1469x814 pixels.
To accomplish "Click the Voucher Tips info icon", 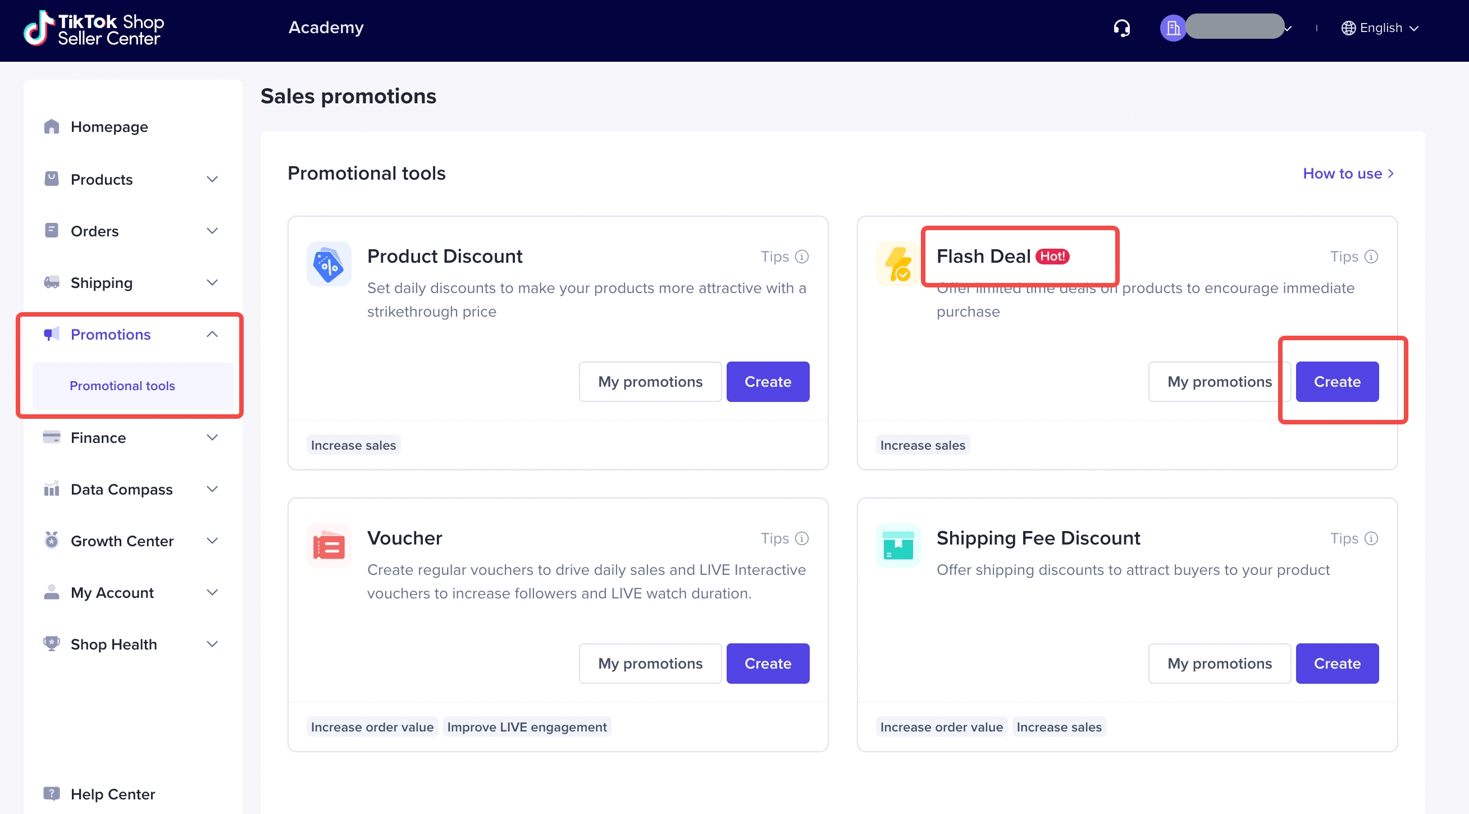I will tap(802, 538).
